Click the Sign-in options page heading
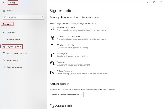Viewport: 165px width, 110px height. pyautogui.click(x=63, y=11)
